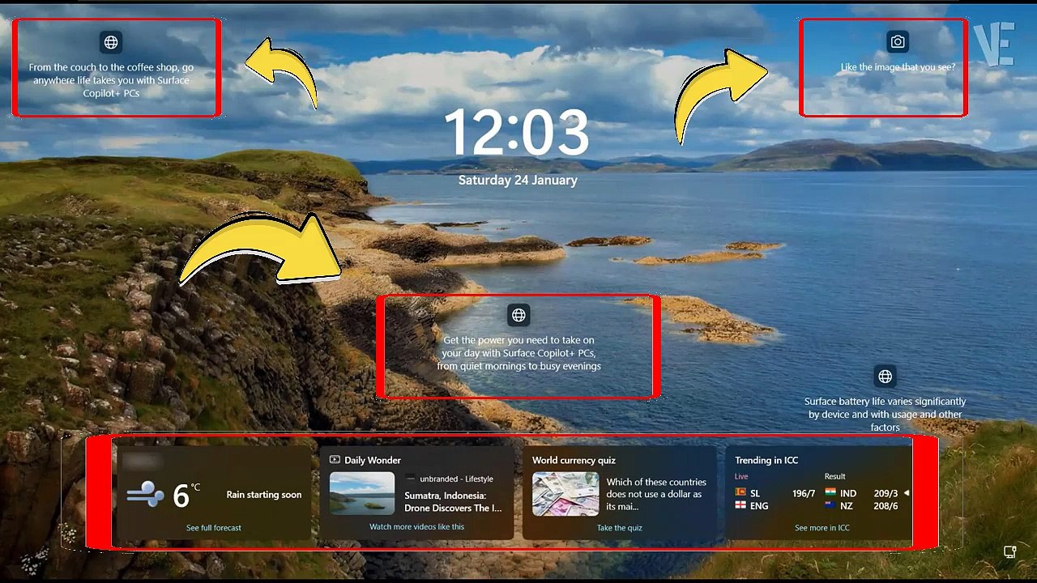This screenshot has width=1037, height=583.
Task: Click the 'Daily Wonder' card title
Action: 373,460
